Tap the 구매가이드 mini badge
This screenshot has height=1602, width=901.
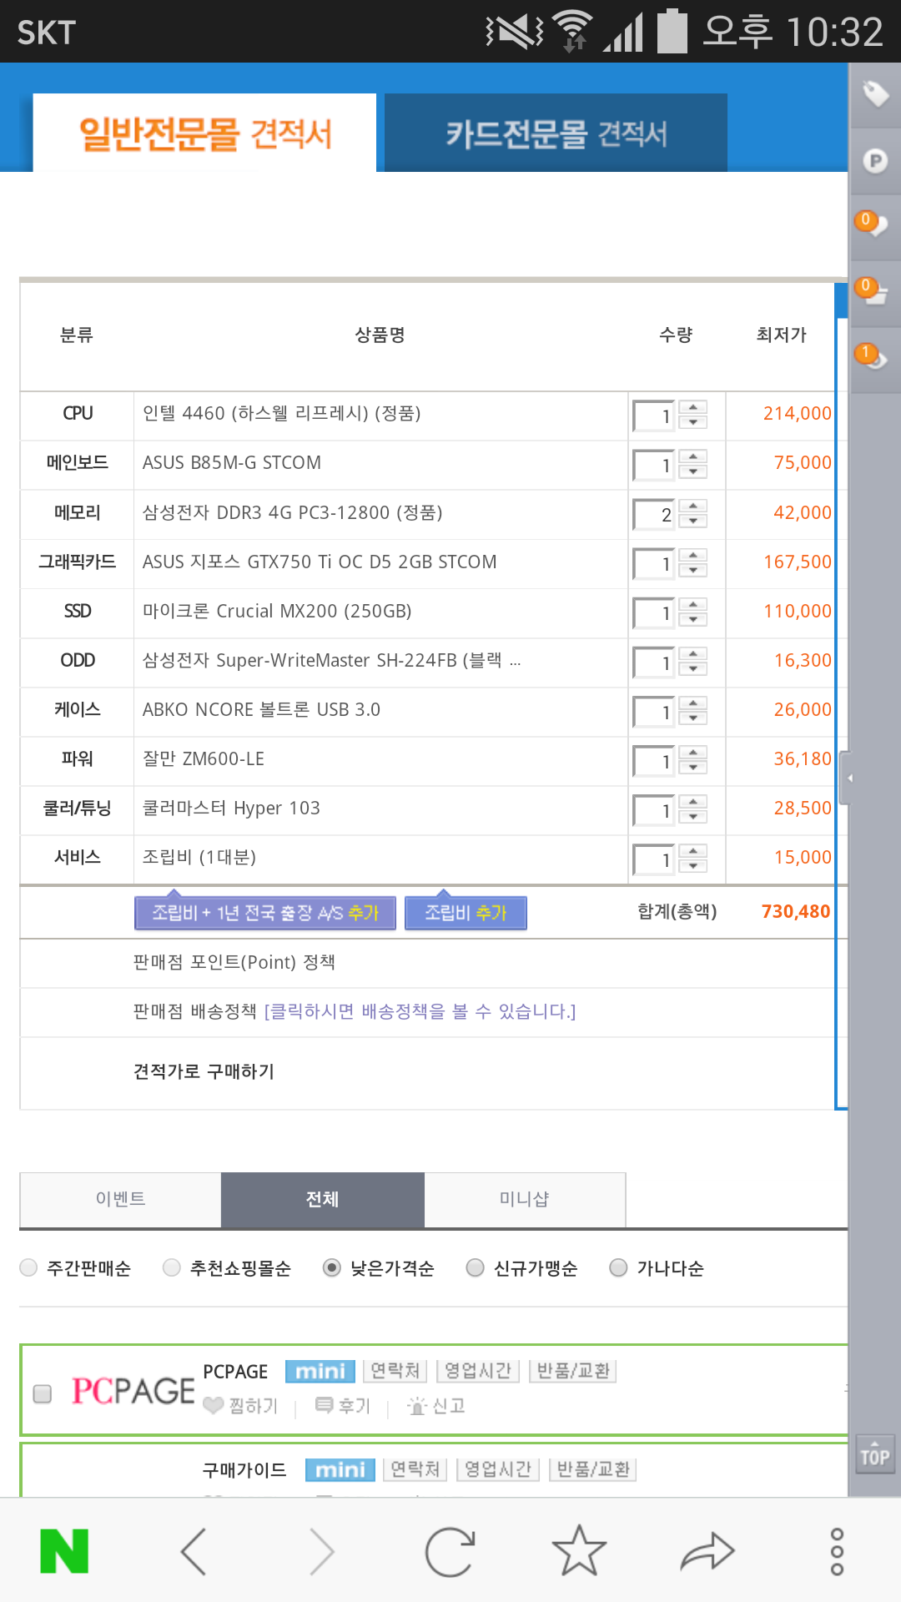pos(340,1469)
